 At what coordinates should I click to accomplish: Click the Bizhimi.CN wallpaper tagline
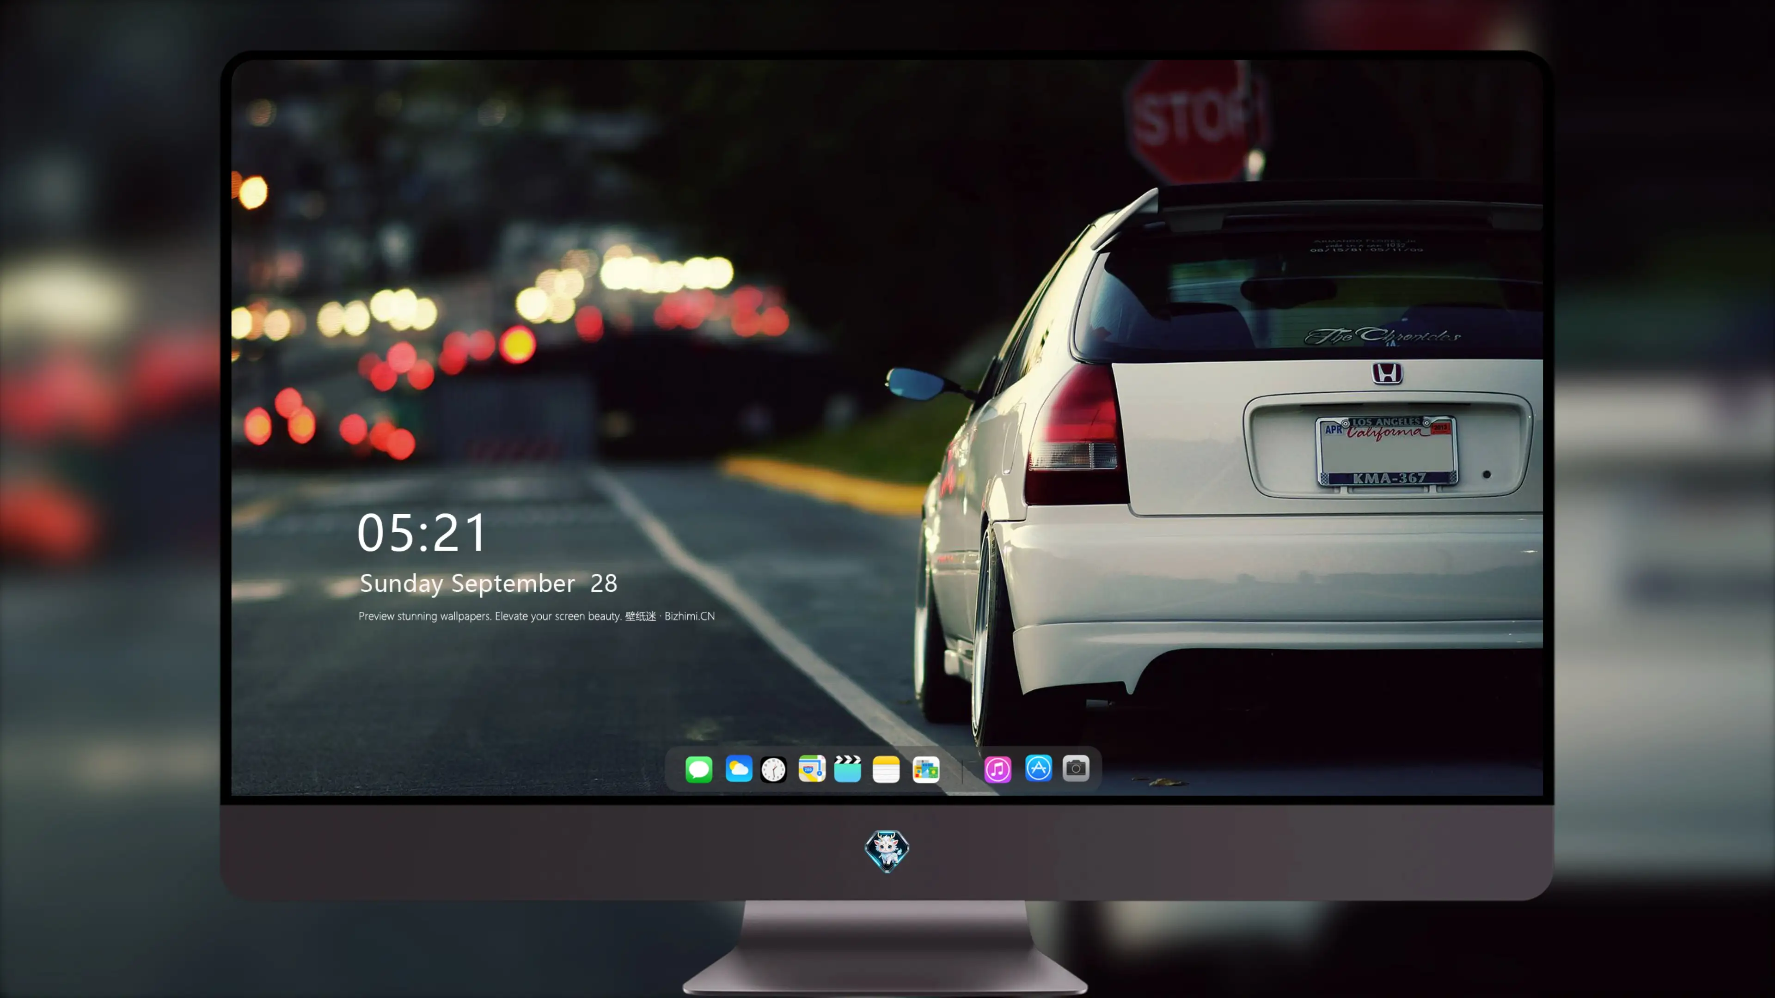tap(537, 616)
